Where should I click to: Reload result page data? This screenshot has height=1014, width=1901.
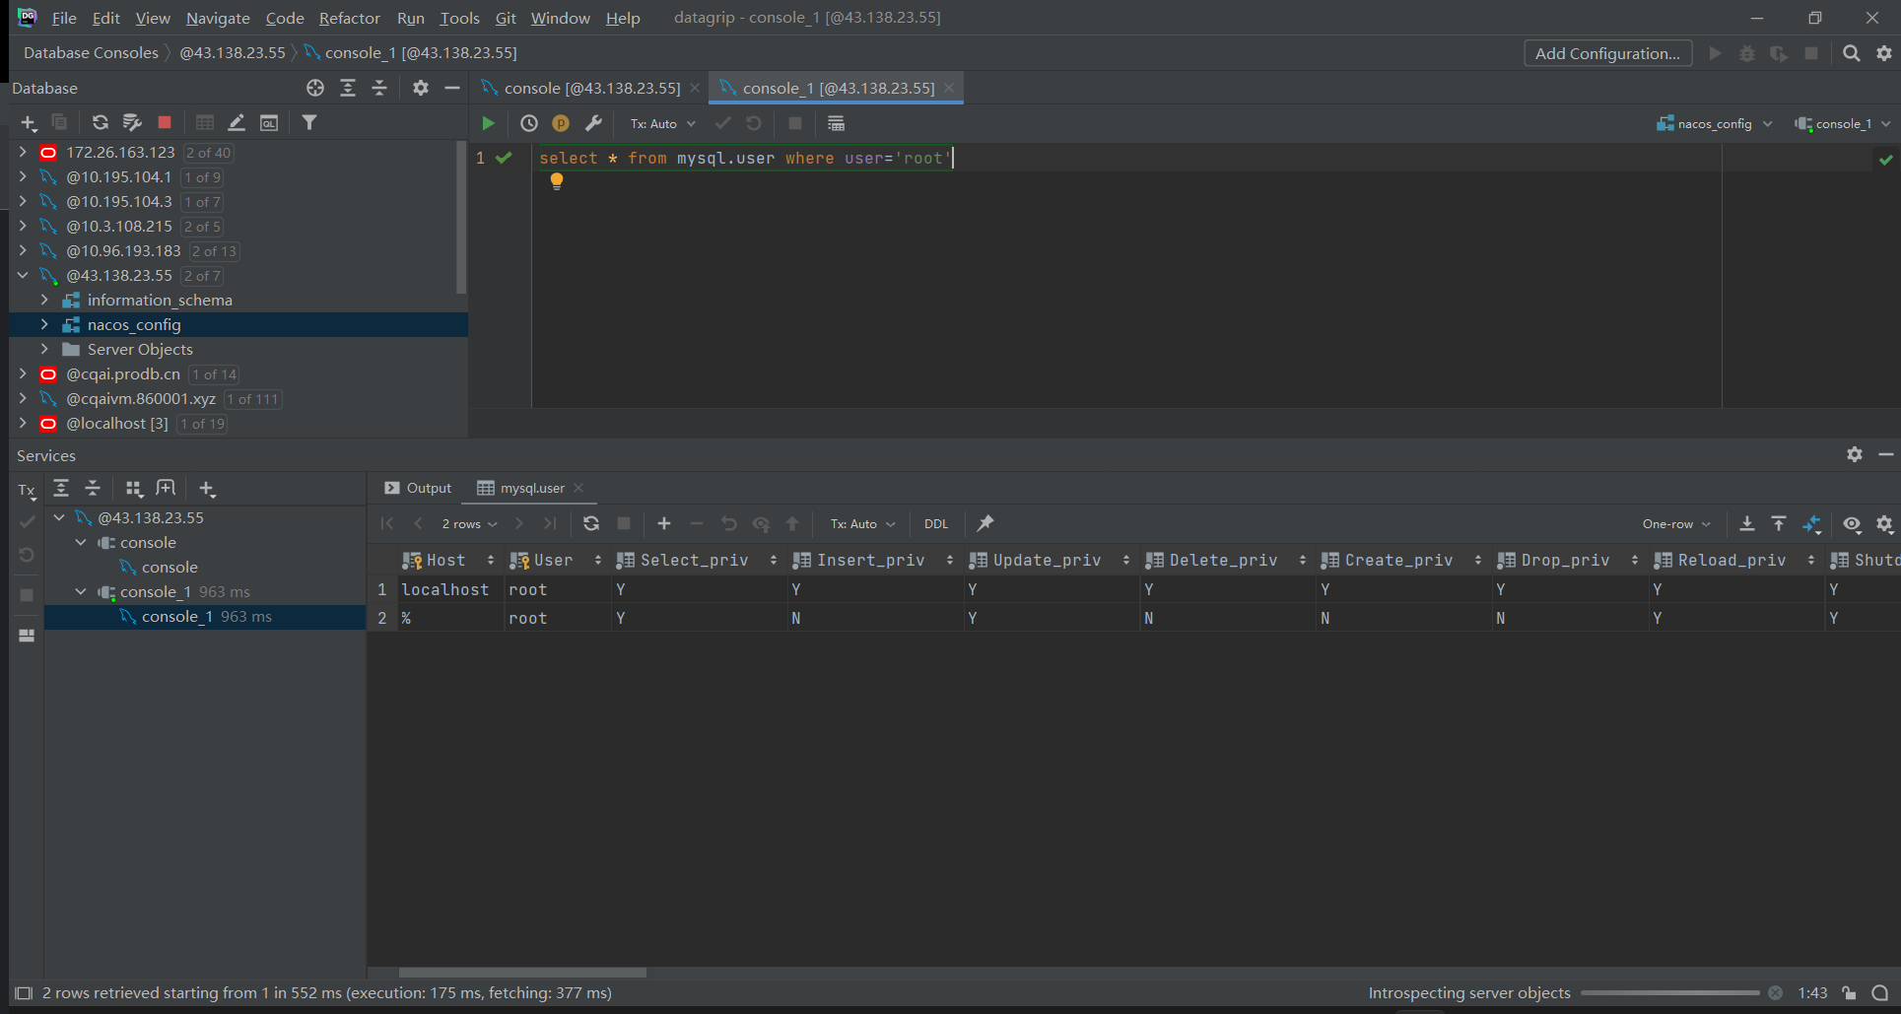(591, 523)
